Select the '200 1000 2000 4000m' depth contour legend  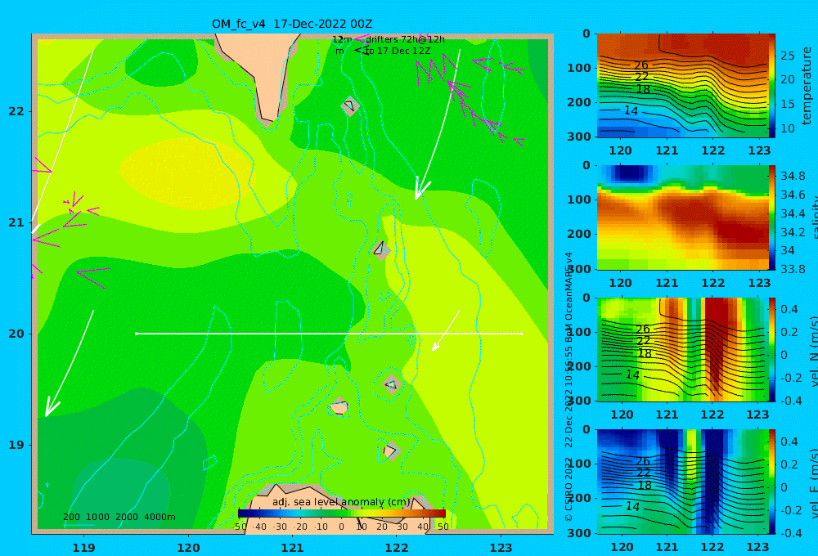click(x=119, y=517)
